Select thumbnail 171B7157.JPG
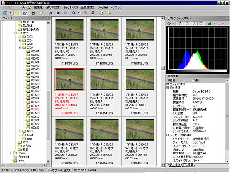The height and width of the screenshot is (173, 230). pyautogui.click(x=104, y=130)
